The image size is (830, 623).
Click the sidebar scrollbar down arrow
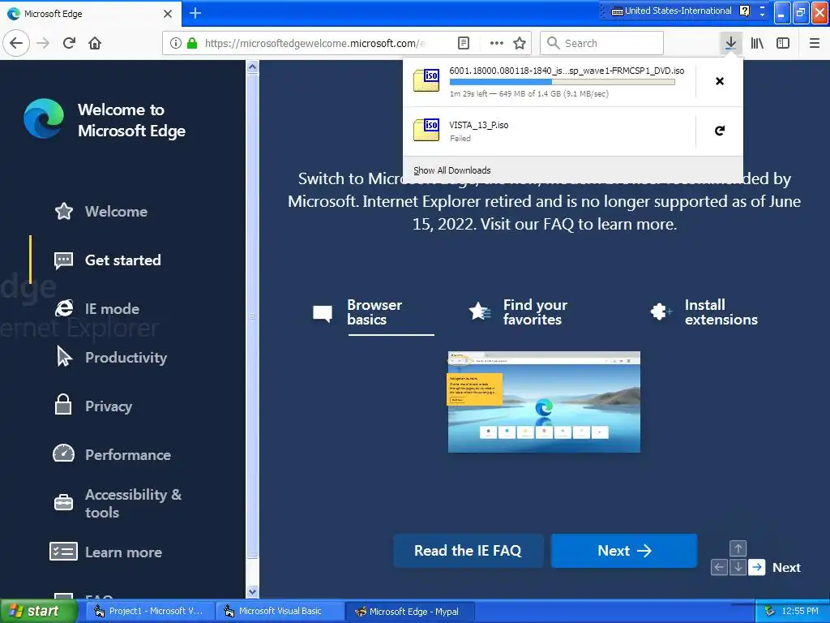(253, 591)
